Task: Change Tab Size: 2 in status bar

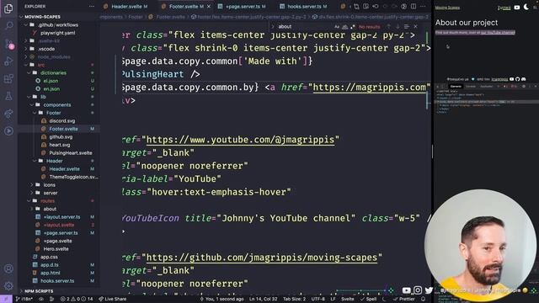Action: 294,300
